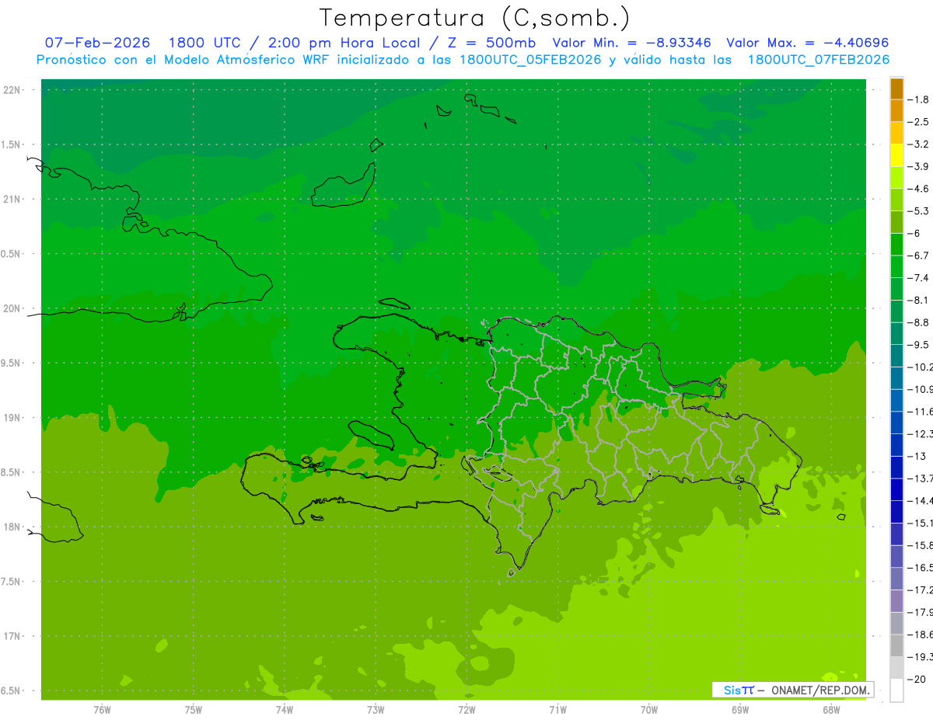Click the '68W' longitude label

831,710
